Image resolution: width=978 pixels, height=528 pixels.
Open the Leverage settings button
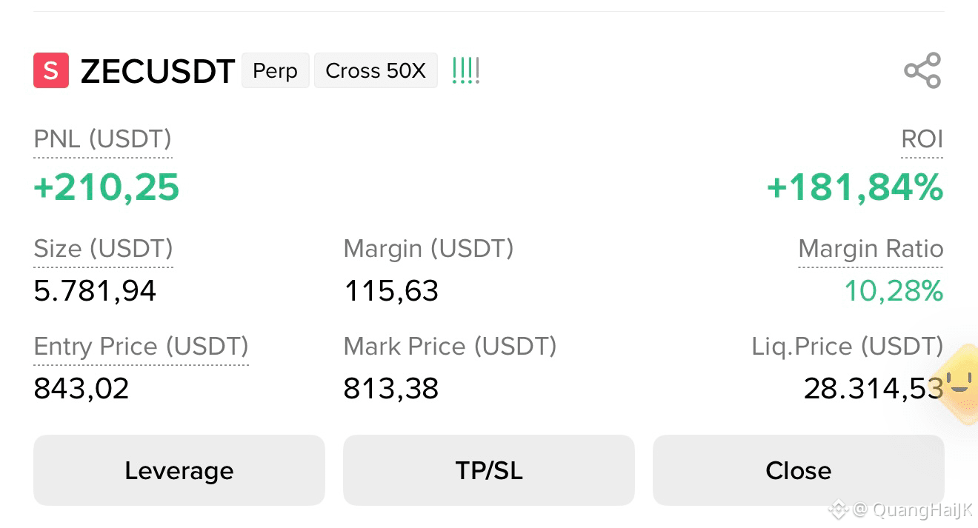coord(179,470)
